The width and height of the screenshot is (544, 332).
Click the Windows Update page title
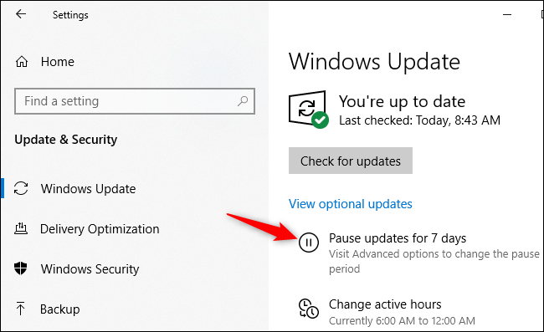[x=374, y=62]
